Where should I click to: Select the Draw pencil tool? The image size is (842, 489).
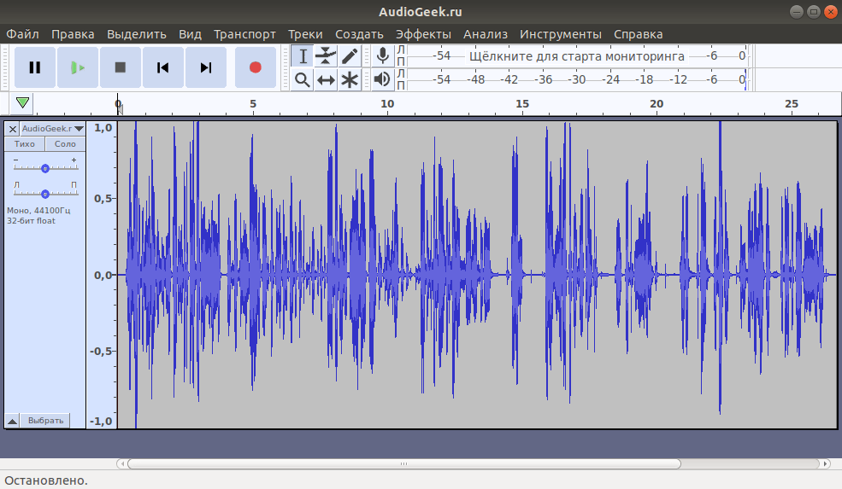pos(350,55)
